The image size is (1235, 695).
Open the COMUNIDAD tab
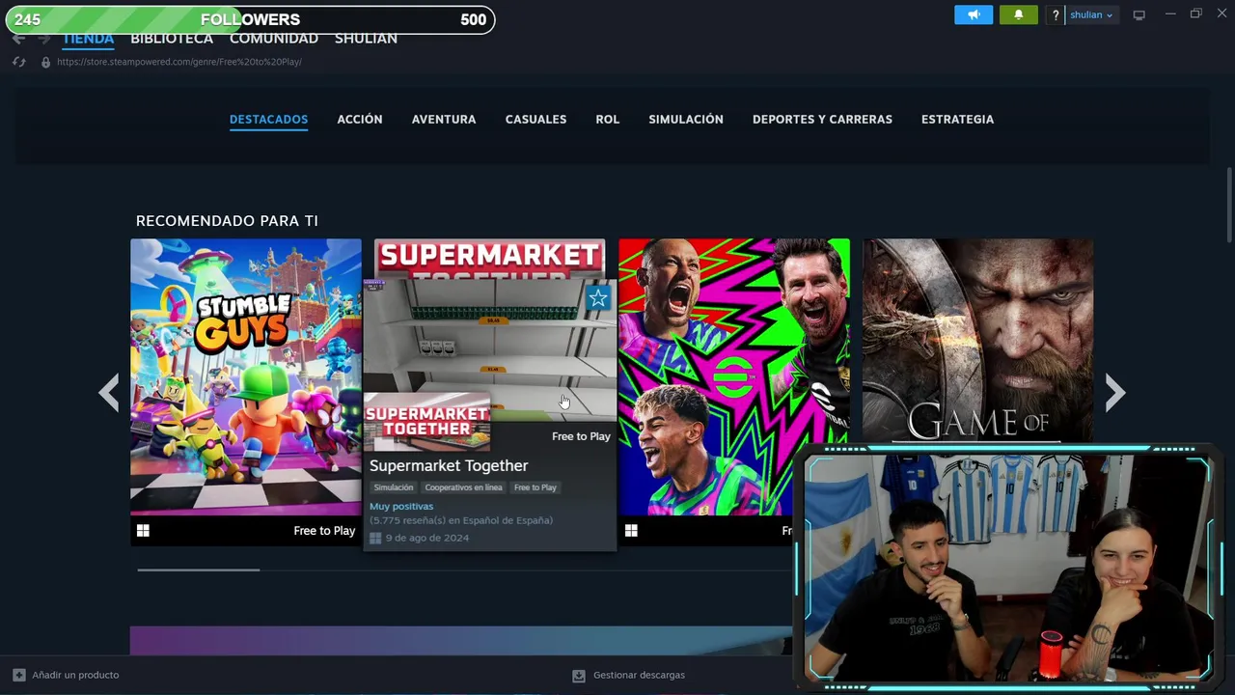point(274,39)
